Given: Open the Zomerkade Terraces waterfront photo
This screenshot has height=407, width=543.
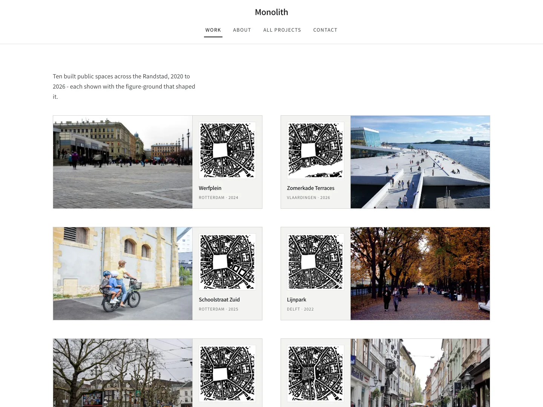Looking at the screenshot, I should click(420, 162).
